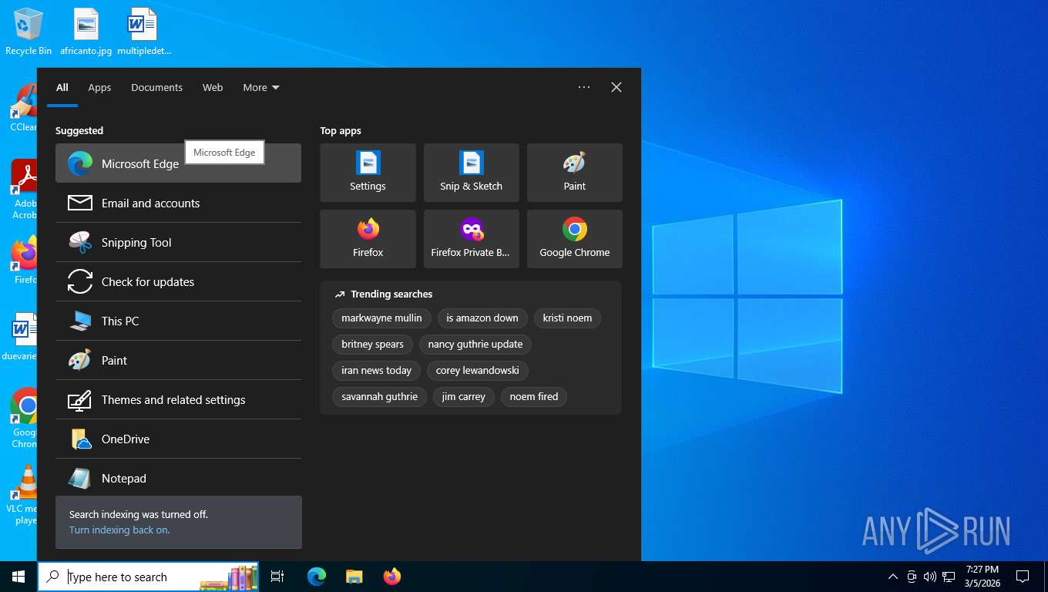Open the taskbar clock and date
This screenshot has width=1048, height=592.
click(x=982, y=577)
